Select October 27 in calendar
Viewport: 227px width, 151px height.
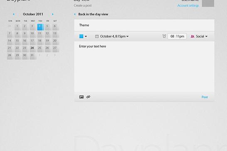55,49
